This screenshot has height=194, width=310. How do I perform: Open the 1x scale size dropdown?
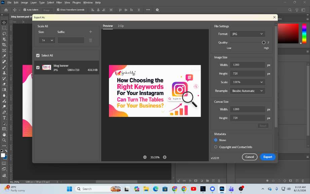pos(47,40)
